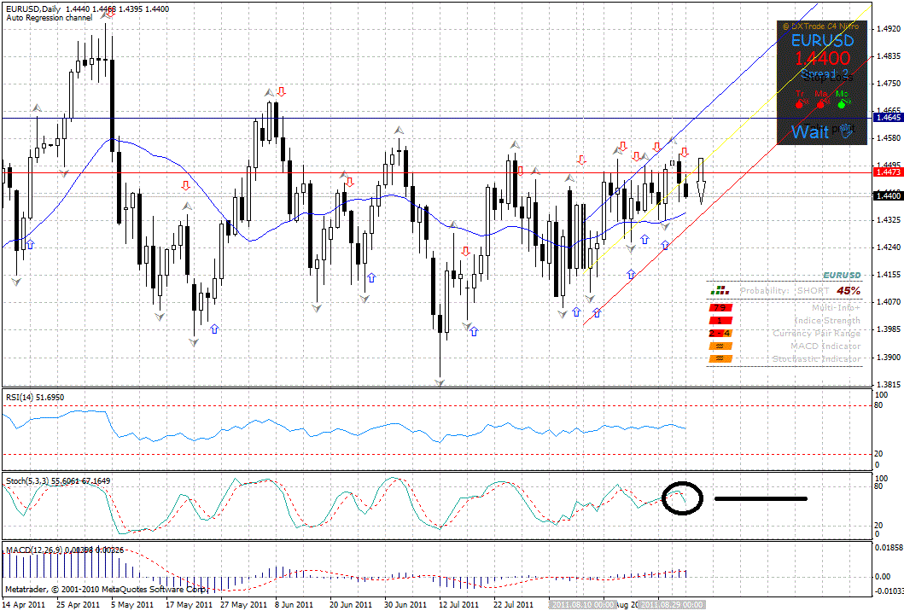Click the 5 May 2011 date label
The height and width of the screenshot is (611, 904).
[132, 605]
